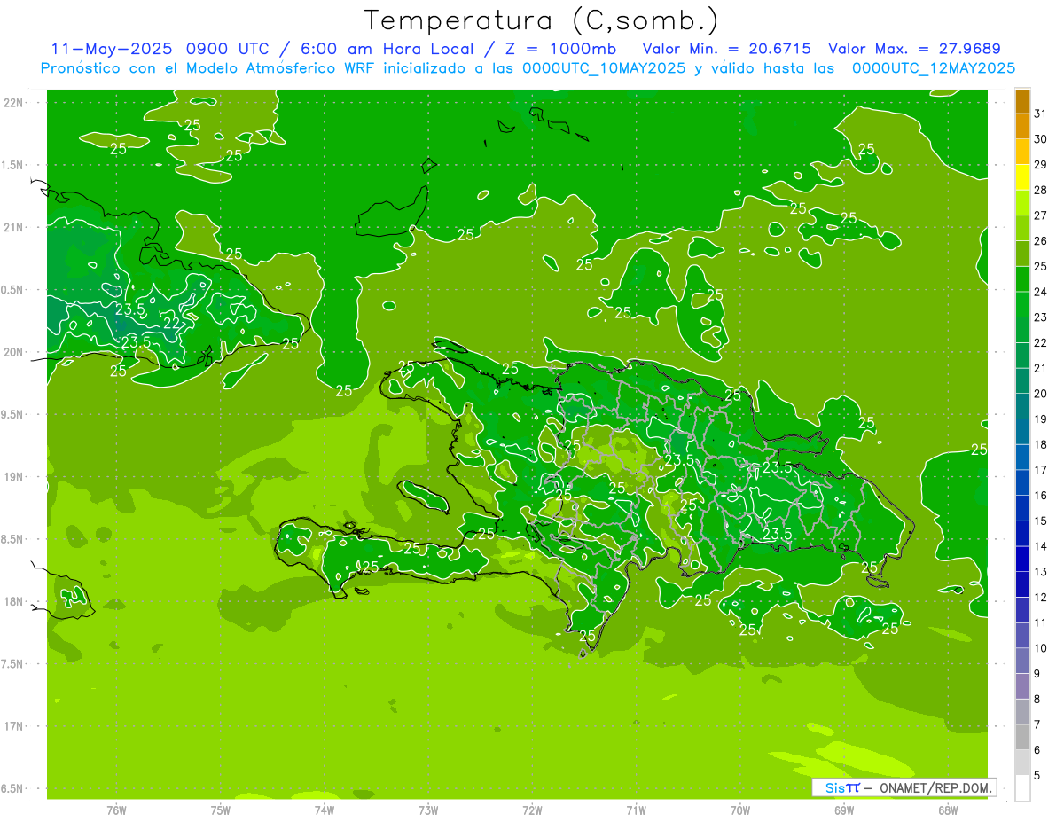
Task: Click the 68W longitude axis label
Action: click(x=948, y=810)
